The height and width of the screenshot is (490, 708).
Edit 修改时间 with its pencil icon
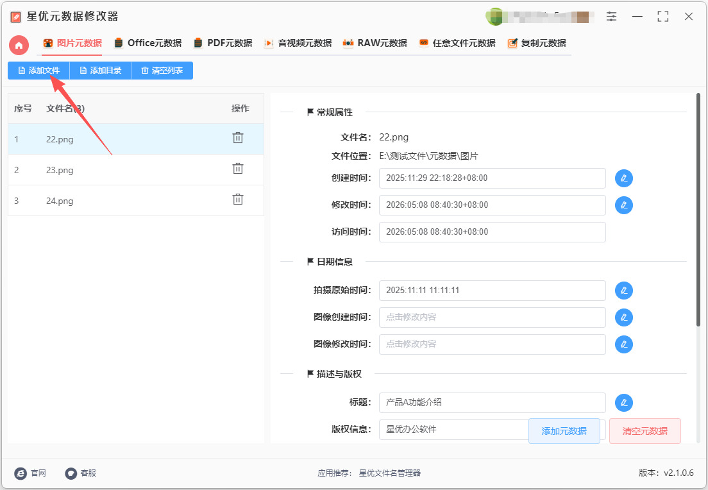tap(624, 205)
